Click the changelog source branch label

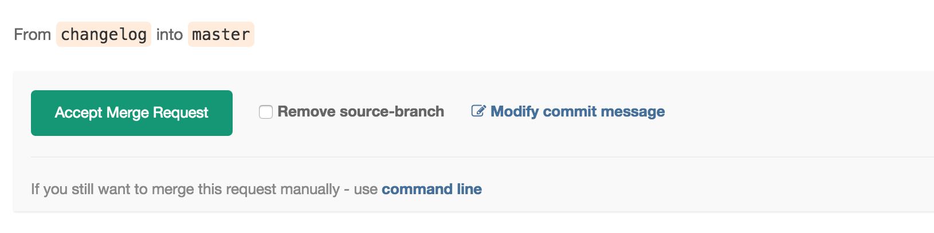104,34
